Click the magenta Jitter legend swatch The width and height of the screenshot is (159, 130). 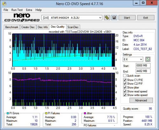[x=85, y=113]
